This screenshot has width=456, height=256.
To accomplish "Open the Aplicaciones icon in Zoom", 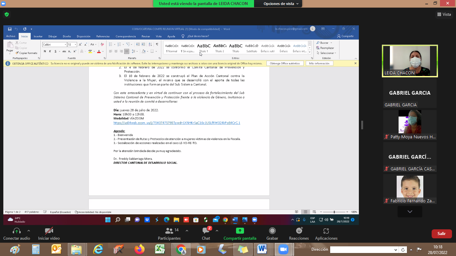I will click(326, 231).
